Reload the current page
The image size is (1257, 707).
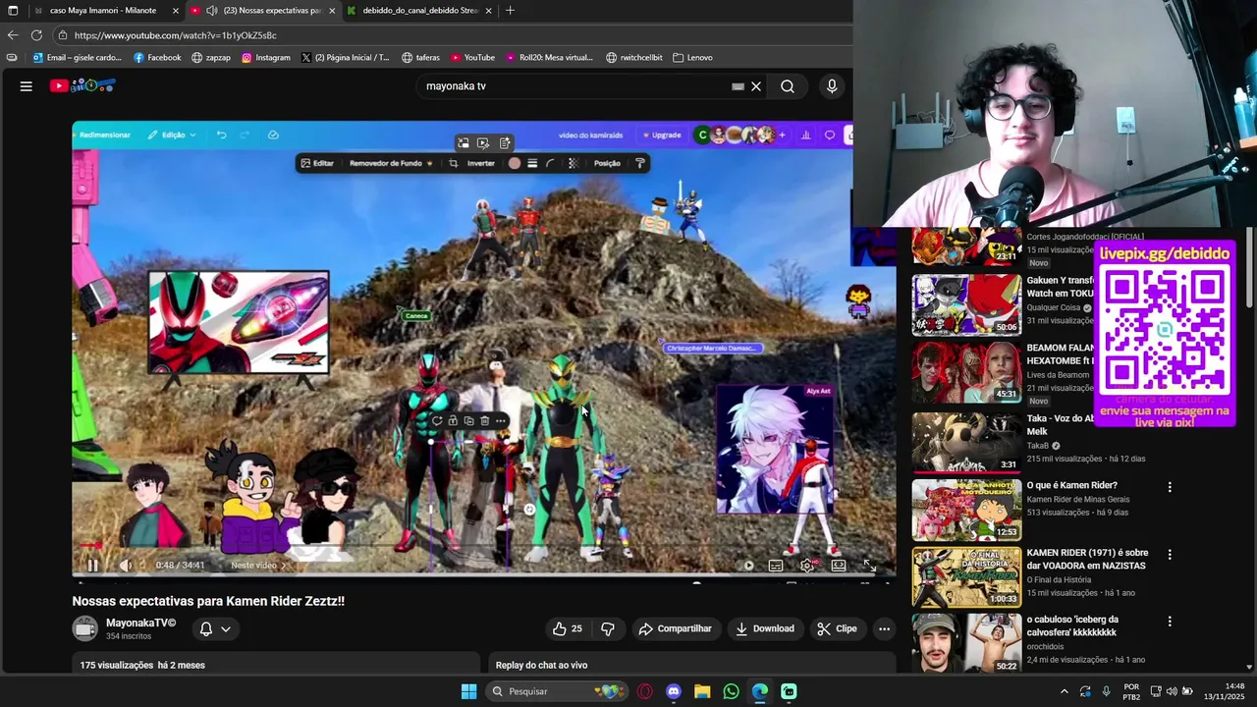tap(36, 35)
